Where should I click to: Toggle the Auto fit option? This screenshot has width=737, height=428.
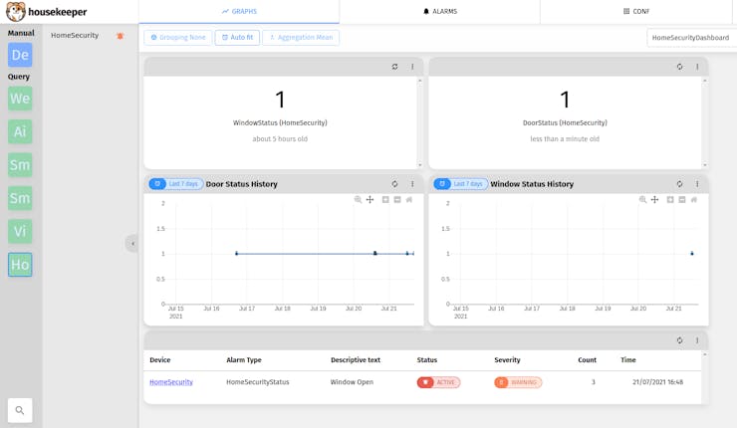coord(237,38)
